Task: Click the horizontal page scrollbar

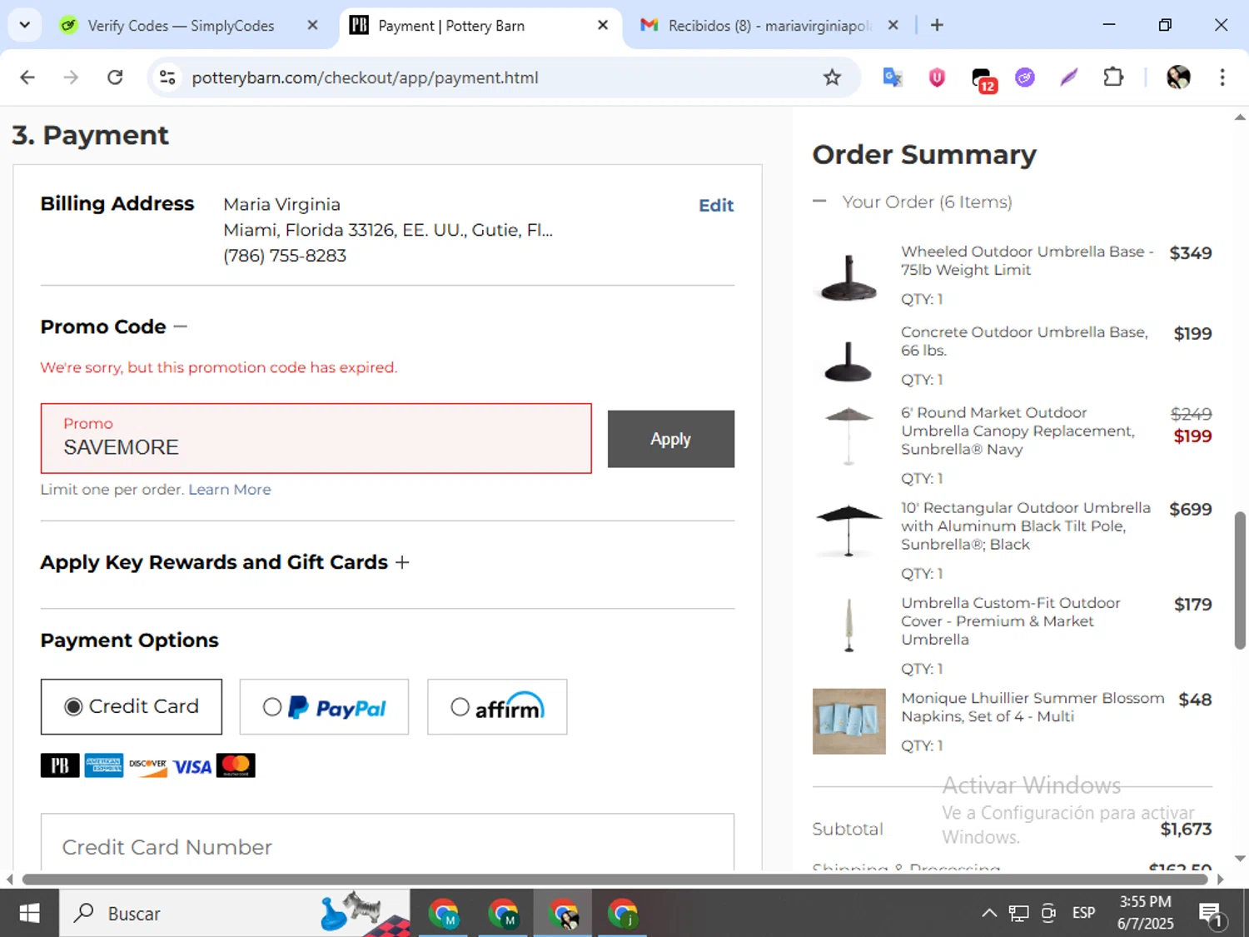Action: tap(615, 880)
